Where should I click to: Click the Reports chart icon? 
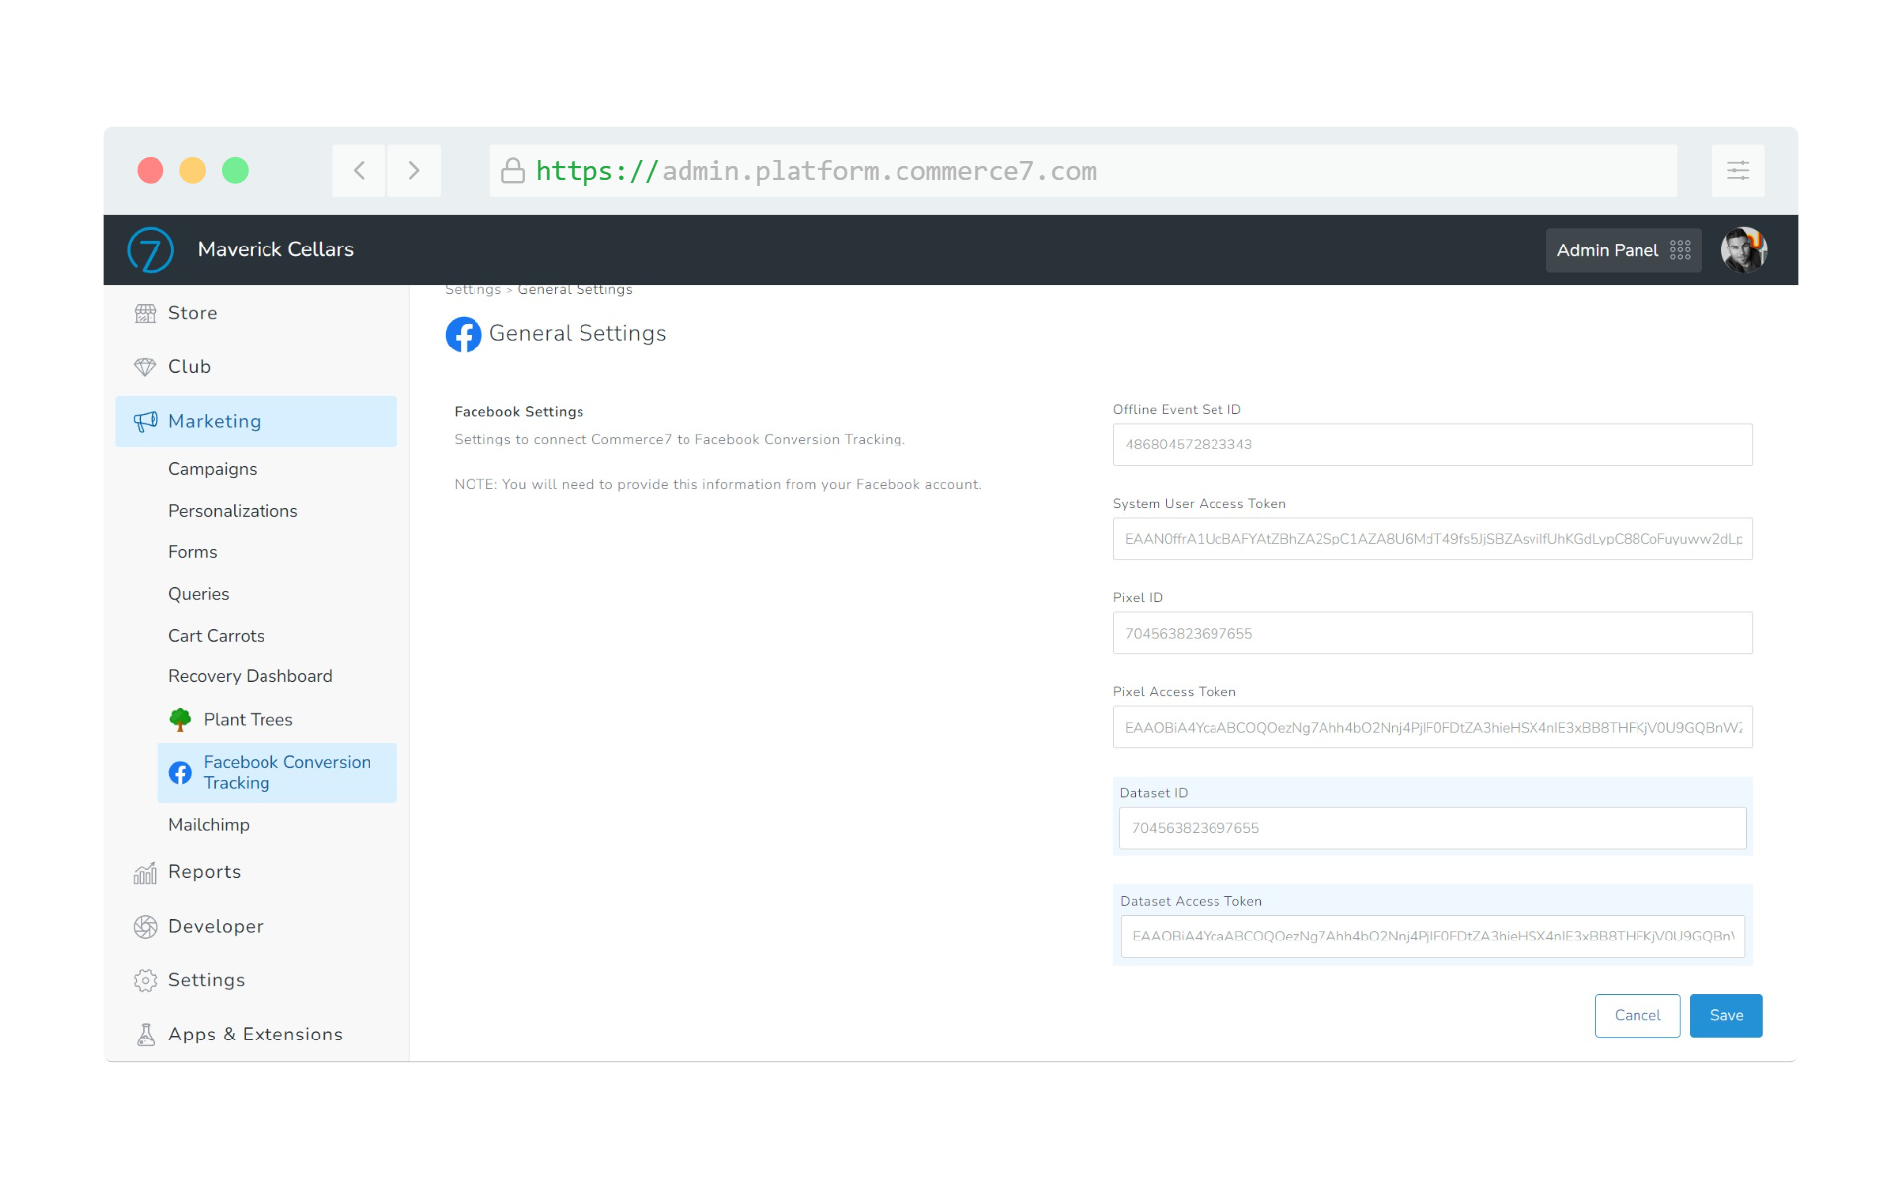[145, 873]
